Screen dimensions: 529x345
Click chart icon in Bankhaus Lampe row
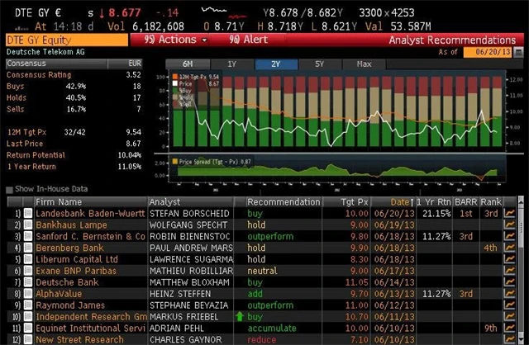pyautogui.click(x=510, y=224)
